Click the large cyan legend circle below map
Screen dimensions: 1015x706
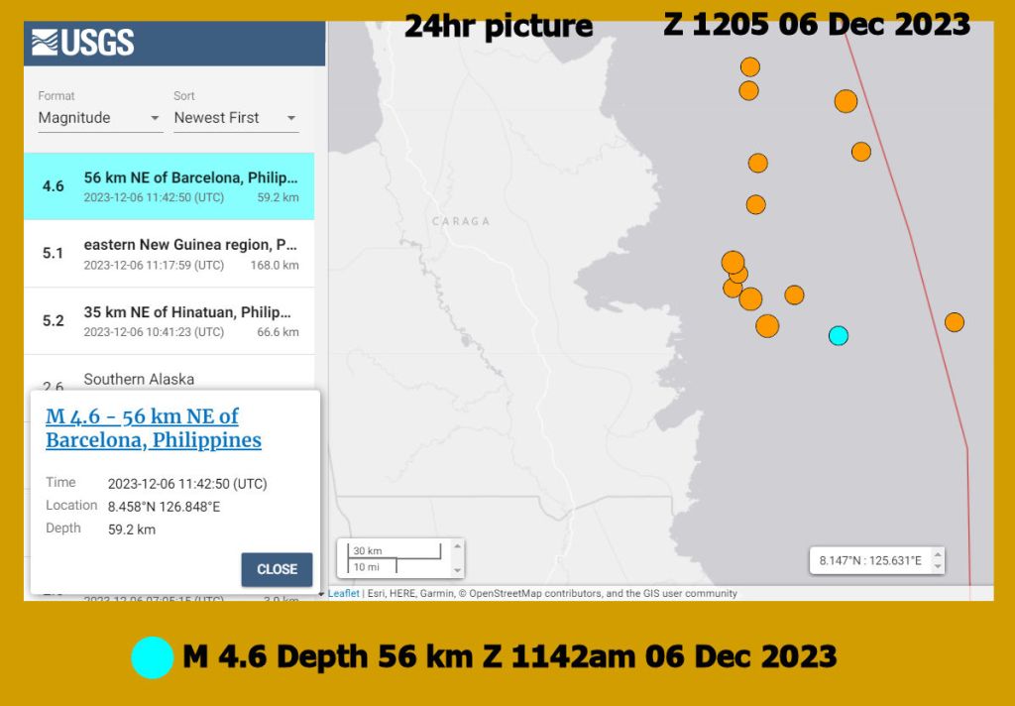click(153, 657)
